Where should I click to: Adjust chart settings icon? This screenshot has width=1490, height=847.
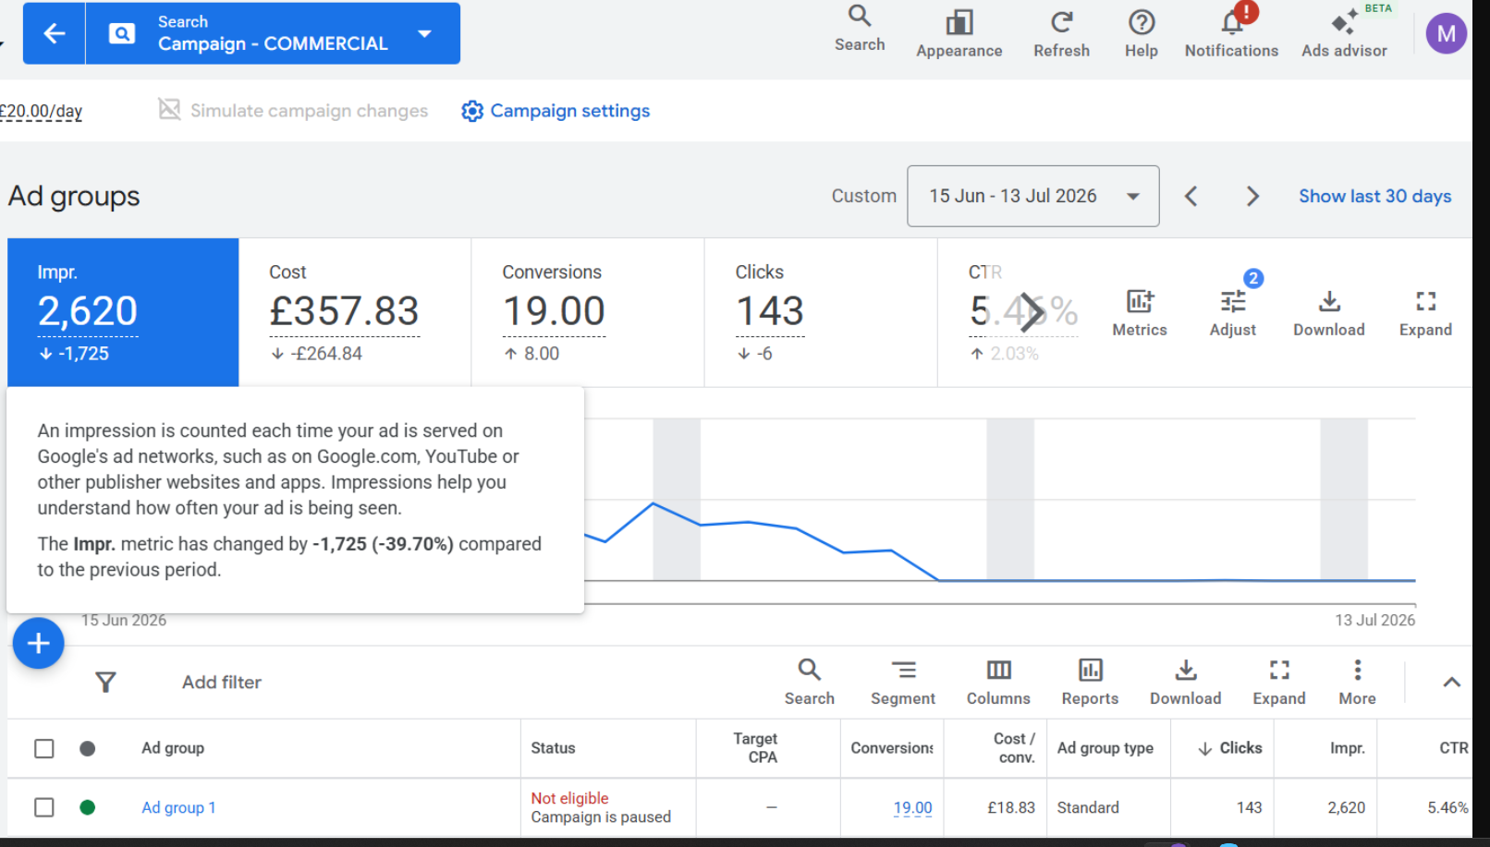pos(1232,312)
